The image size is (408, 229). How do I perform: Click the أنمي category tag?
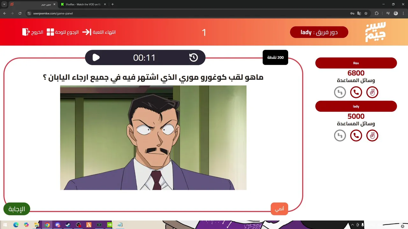(279, 209)
